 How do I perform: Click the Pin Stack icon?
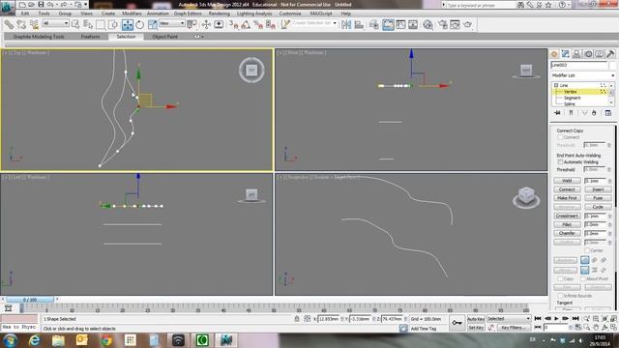pyautogui.click(x=557, y=113)
